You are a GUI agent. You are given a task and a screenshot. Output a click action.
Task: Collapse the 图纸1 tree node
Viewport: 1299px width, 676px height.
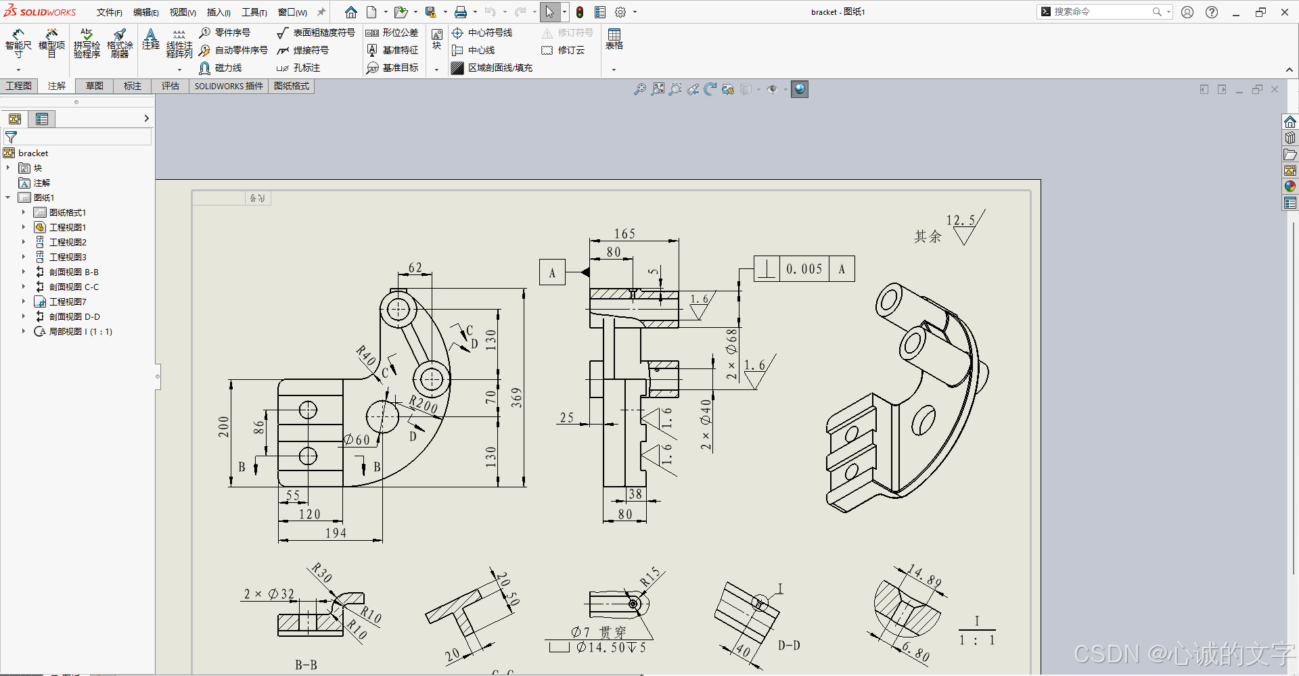[x=8, y=197]
